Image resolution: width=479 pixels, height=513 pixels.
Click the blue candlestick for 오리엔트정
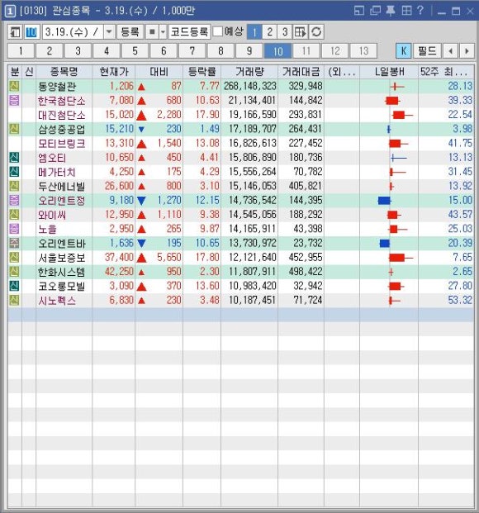384,200
